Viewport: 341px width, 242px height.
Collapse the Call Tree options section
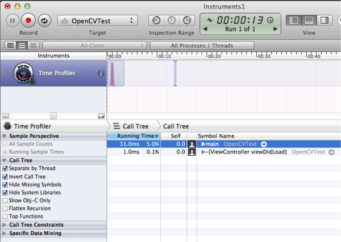click(x=4, y=160)
